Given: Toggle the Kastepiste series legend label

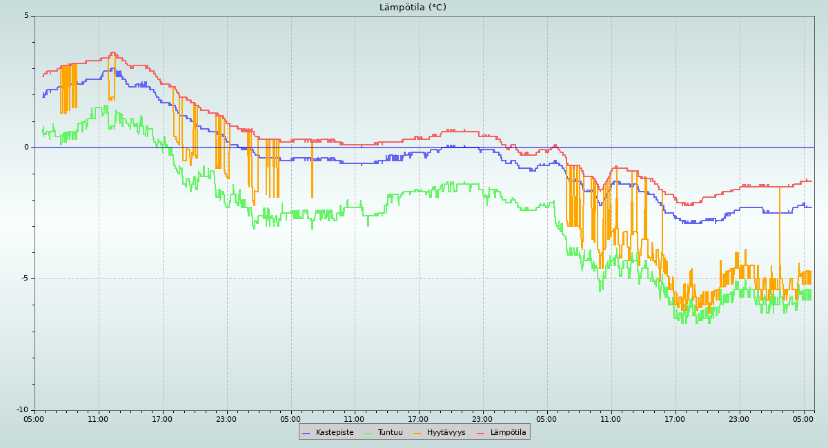Looking at the screenshot, I should (335, 433).
